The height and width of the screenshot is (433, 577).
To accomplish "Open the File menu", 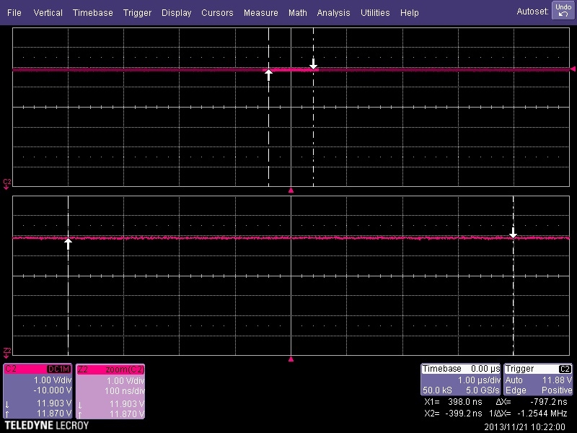I will coord(14,12).
